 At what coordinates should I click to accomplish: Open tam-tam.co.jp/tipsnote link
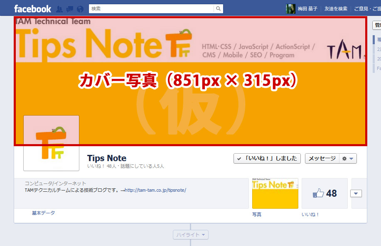[x=155, y=191]
